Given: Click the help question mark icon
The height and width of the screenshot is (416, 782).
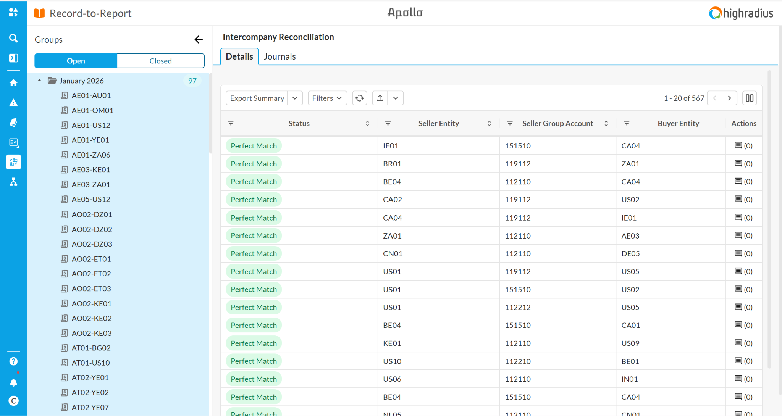Looking at the screenshot, I should [x=13, y=361].
